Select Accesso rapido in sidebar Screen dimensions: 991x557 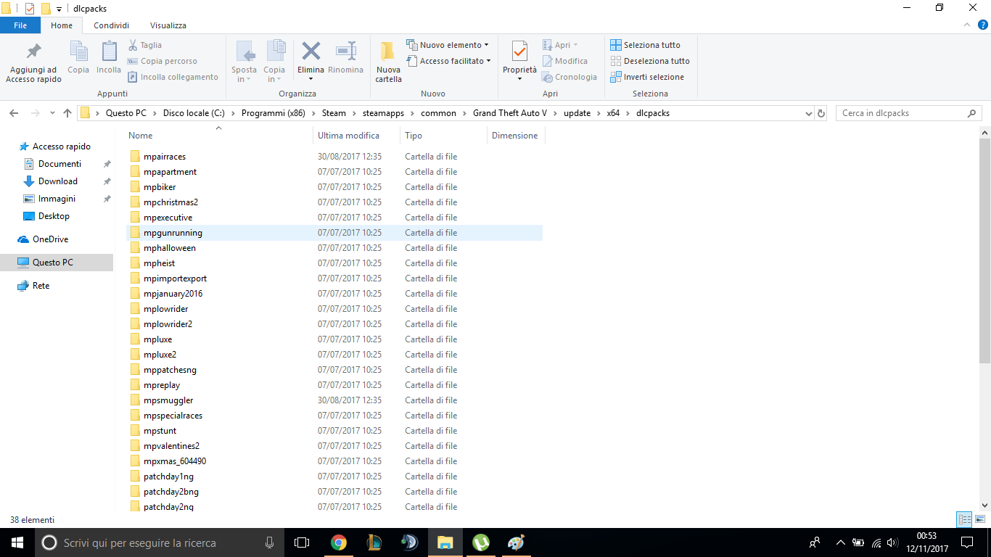(x=62, y=147)
